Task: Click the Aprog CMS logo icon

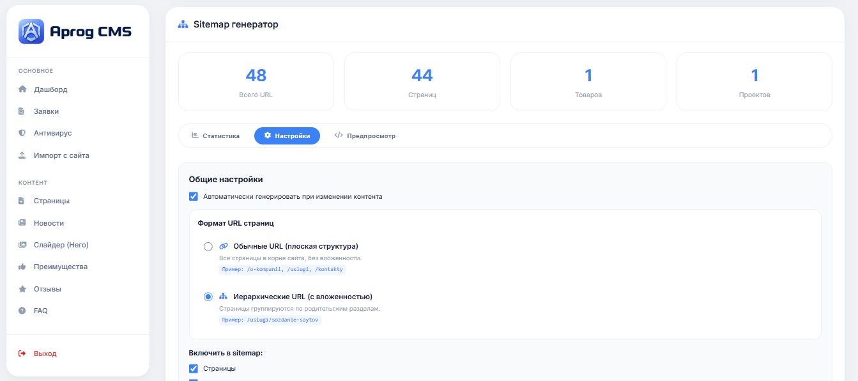Action: (x=31, y=31)
